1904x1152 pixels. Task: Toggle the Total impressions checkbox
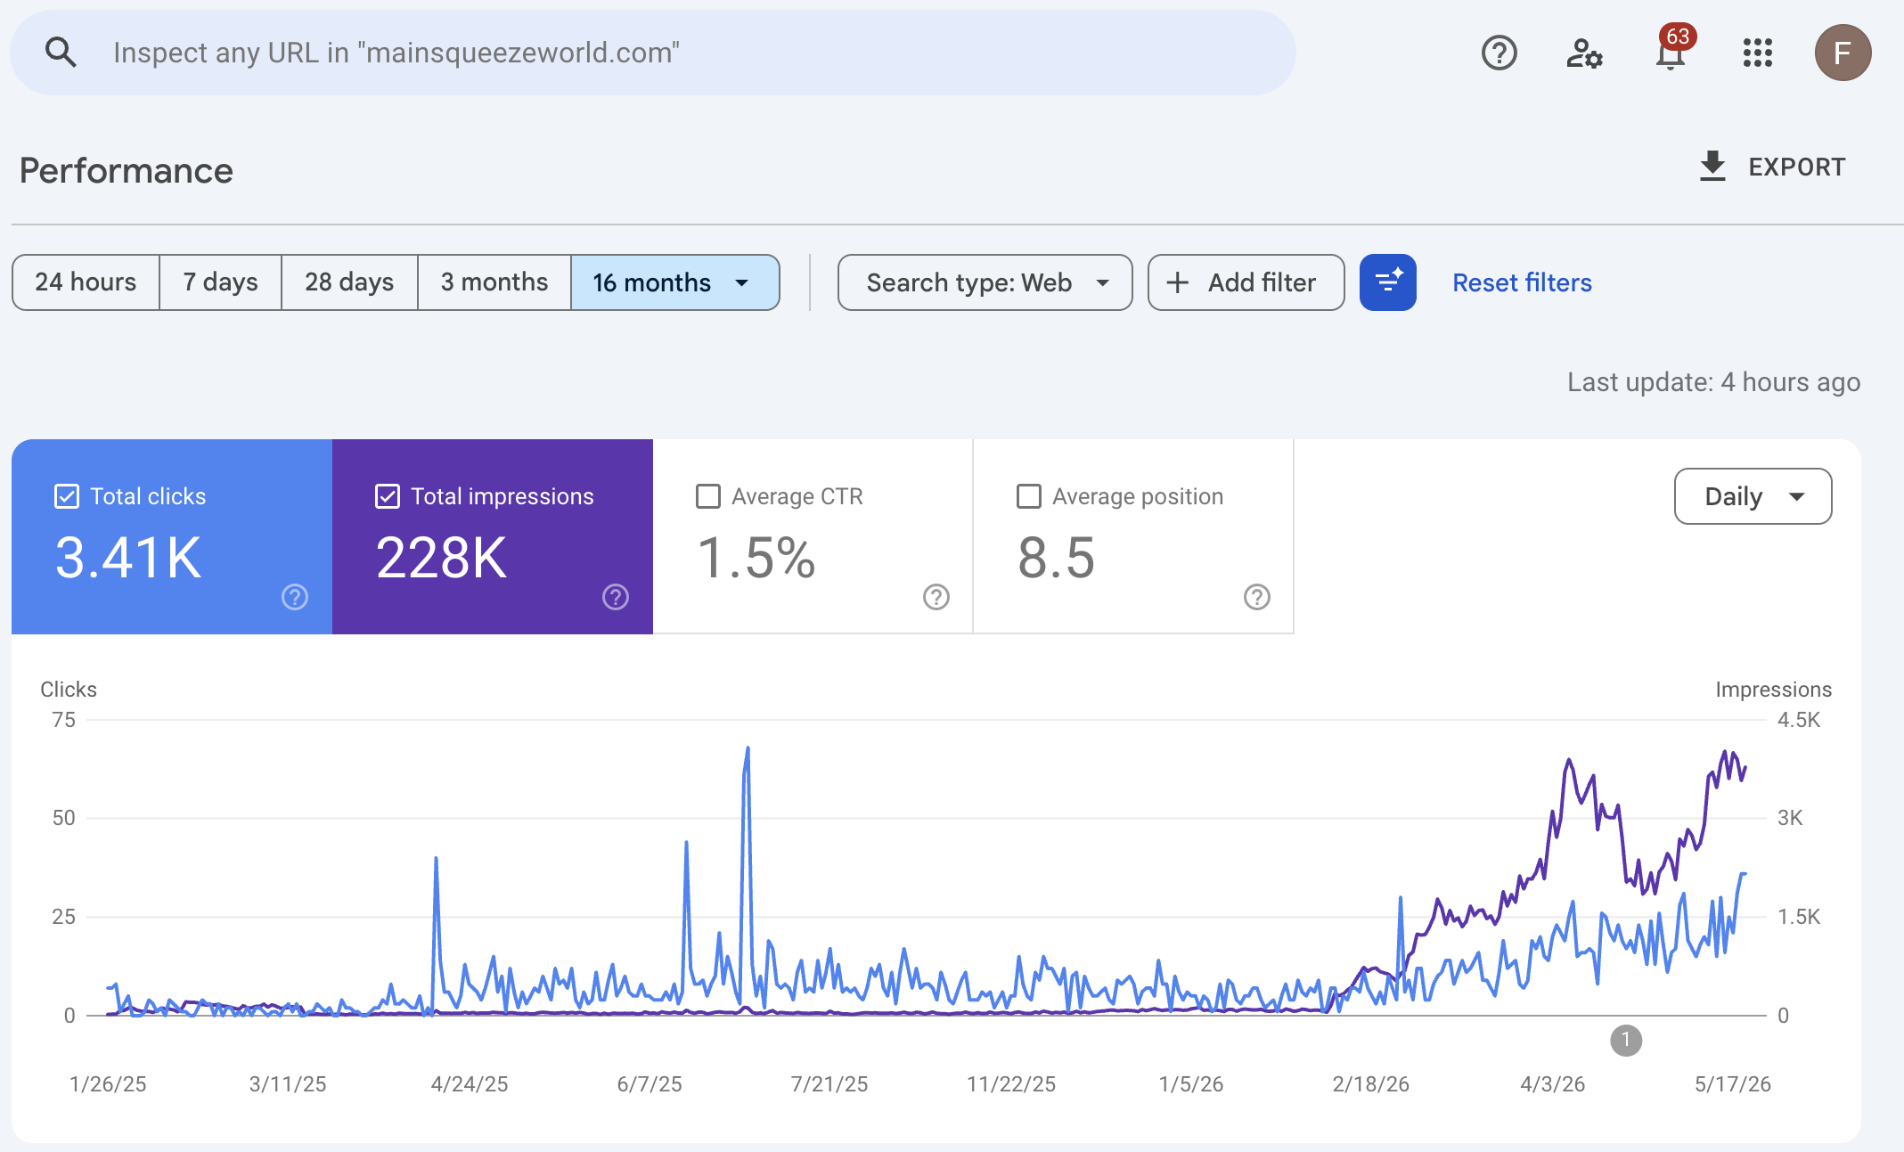[x=388, y=496]
